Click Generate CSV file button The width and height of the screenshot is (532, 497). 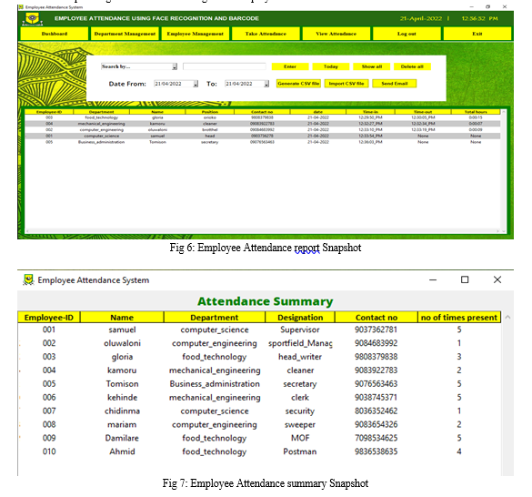[x=298, y=84]
